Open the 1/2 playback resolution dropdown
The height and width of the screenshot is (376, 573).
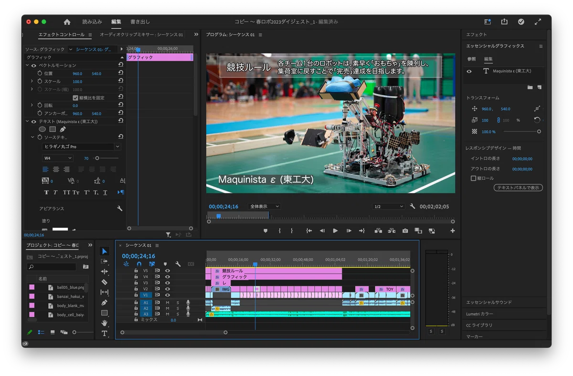(x=388, y=207)
